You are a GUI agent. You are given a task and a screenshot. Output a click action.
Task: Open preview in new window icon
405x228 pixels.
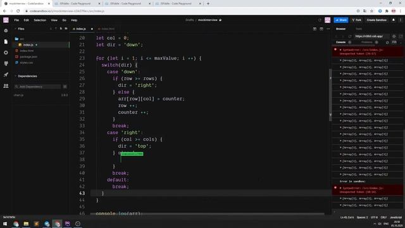point(401,36)
